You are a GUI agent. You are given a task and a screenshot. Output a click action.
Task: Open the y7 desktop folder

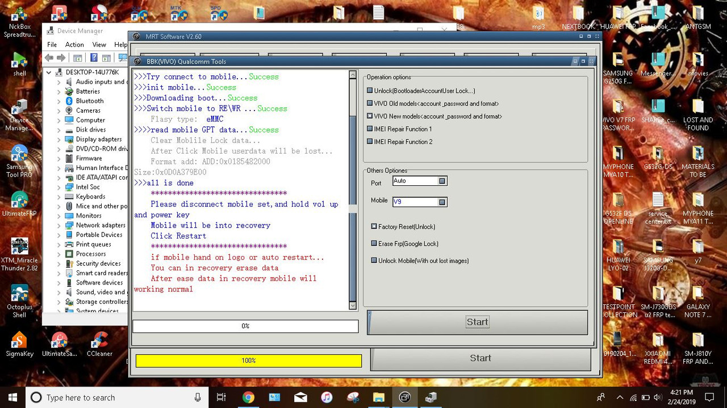click(698, 251)
